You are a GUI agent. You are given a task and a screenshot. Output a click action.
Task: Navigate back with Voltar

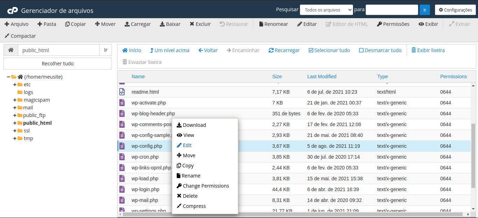[x=208, y=50]
